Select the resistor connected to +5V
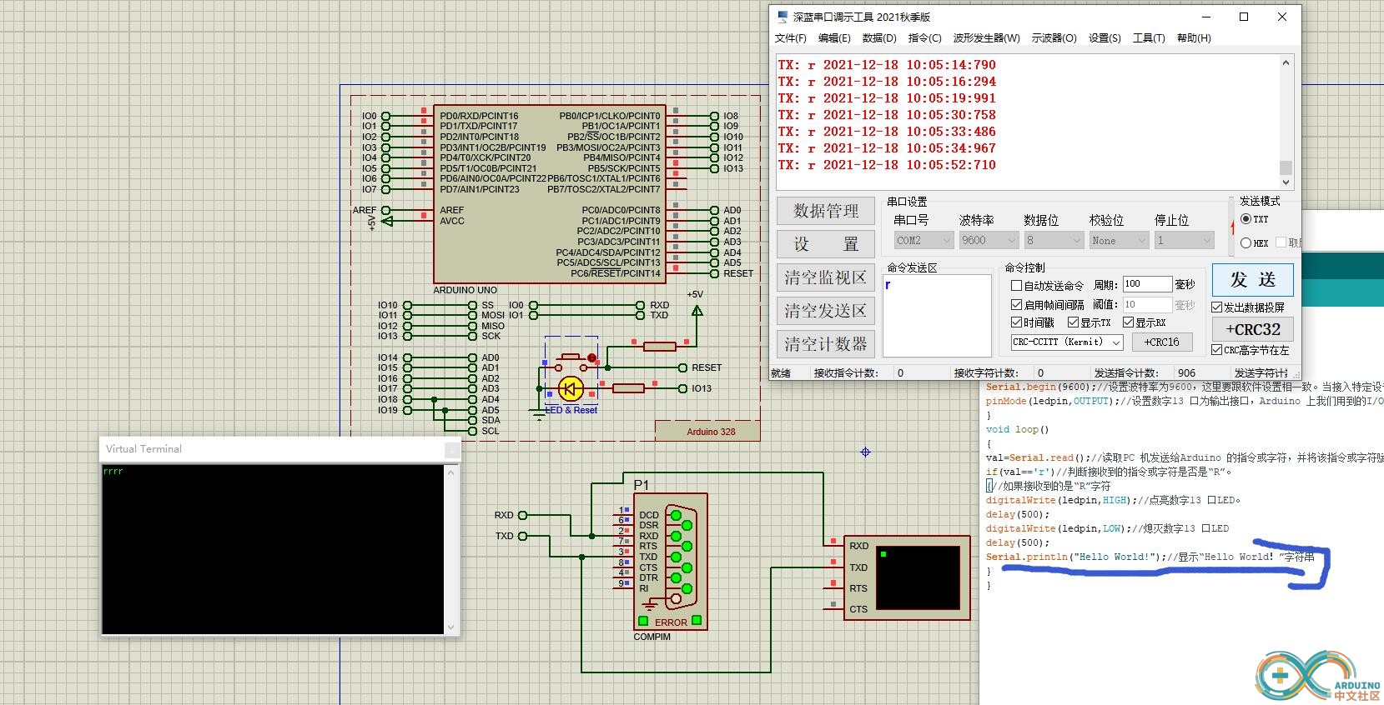The image size is (1384, 705). [x=659, y=346]
